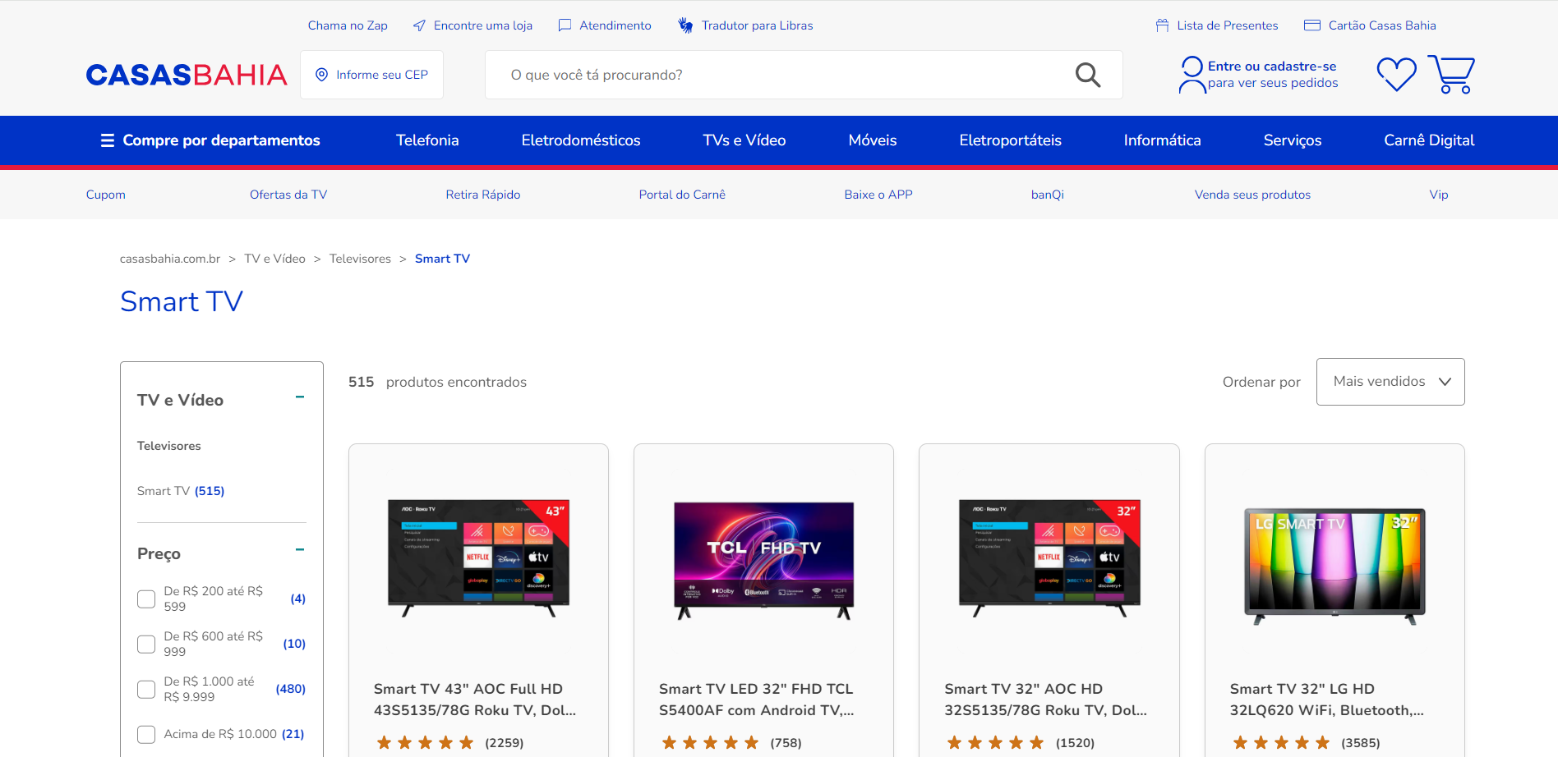Image resolution: width=1558 pixels, height=757 pixels.
Task: Open the Baixe o APP link
Action: tap(878, 195)
